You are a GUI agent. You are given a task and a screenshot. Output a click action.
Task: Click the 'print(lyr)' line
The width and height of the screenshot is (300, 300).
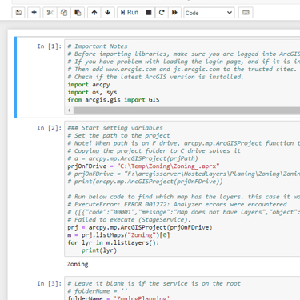click(99, 250)
